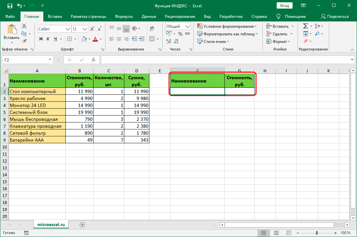This screenshot has width=357, height=237.
Task: Click the Save icon in title bar
Action: [x=10, y=6]
